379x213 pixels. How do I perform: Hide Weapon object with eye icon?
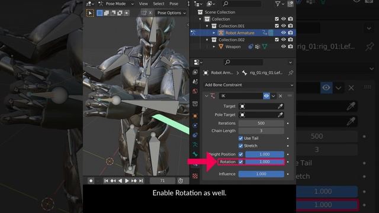pyautogui.click(x=284, y=46)
